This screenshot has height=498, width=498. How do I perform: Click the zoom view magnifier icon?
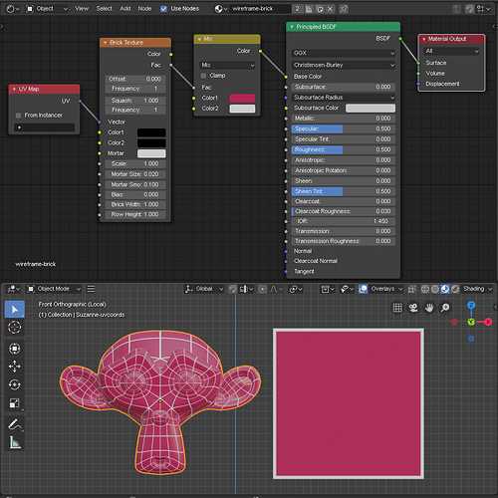445,308
